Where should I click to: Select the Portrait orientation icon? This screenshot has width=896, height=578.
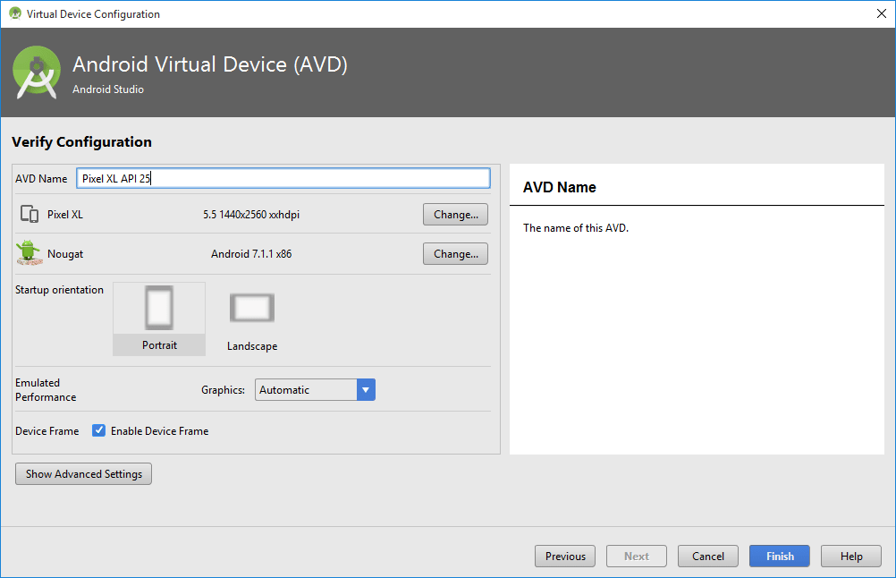159,309
